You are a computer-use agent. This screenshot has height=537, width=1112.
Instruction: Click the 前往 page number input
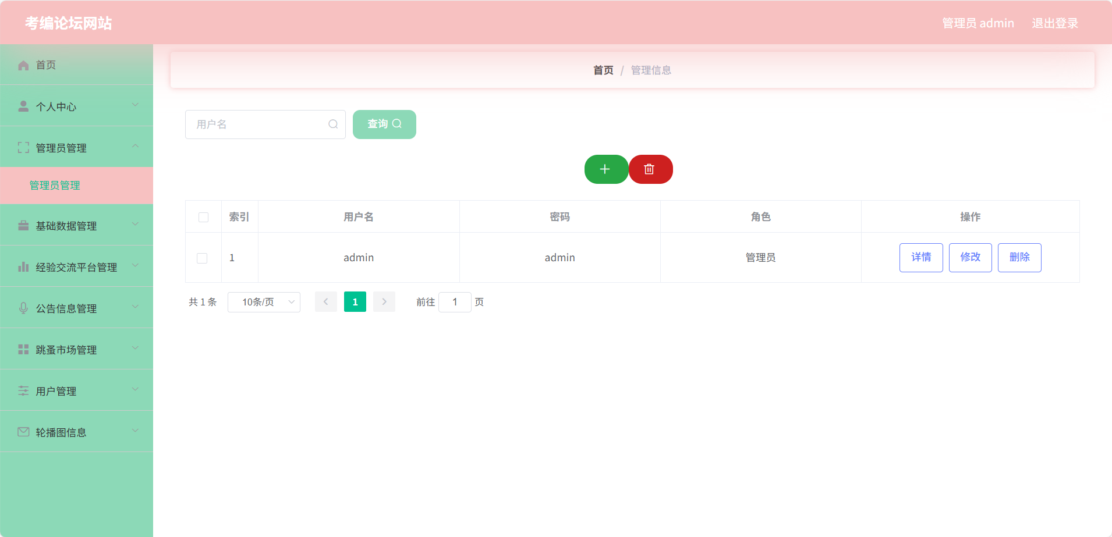coord(455,302)
